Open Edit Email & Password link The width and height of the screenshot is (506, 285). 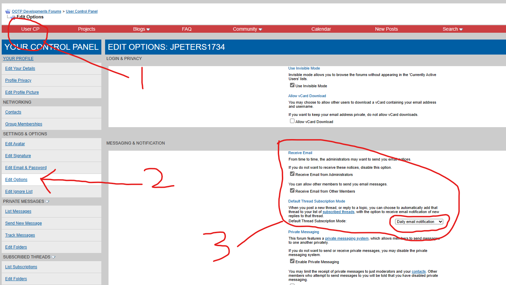26,168
